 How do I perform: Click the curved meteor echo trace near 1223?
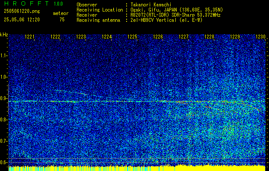pyautogui.click(x=71, y=92)
